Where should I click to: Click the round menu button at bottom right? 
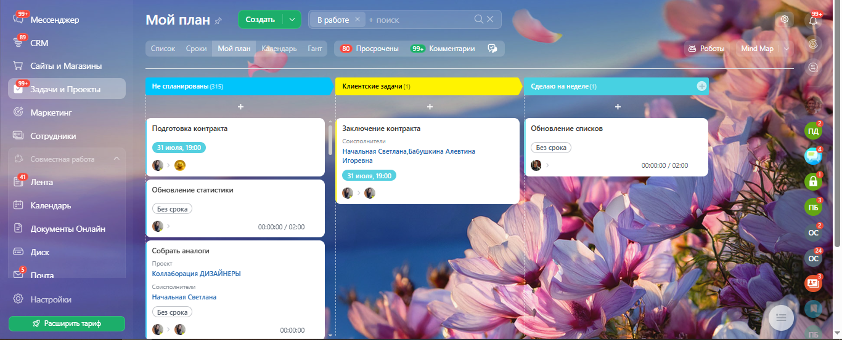pos(782,317)
